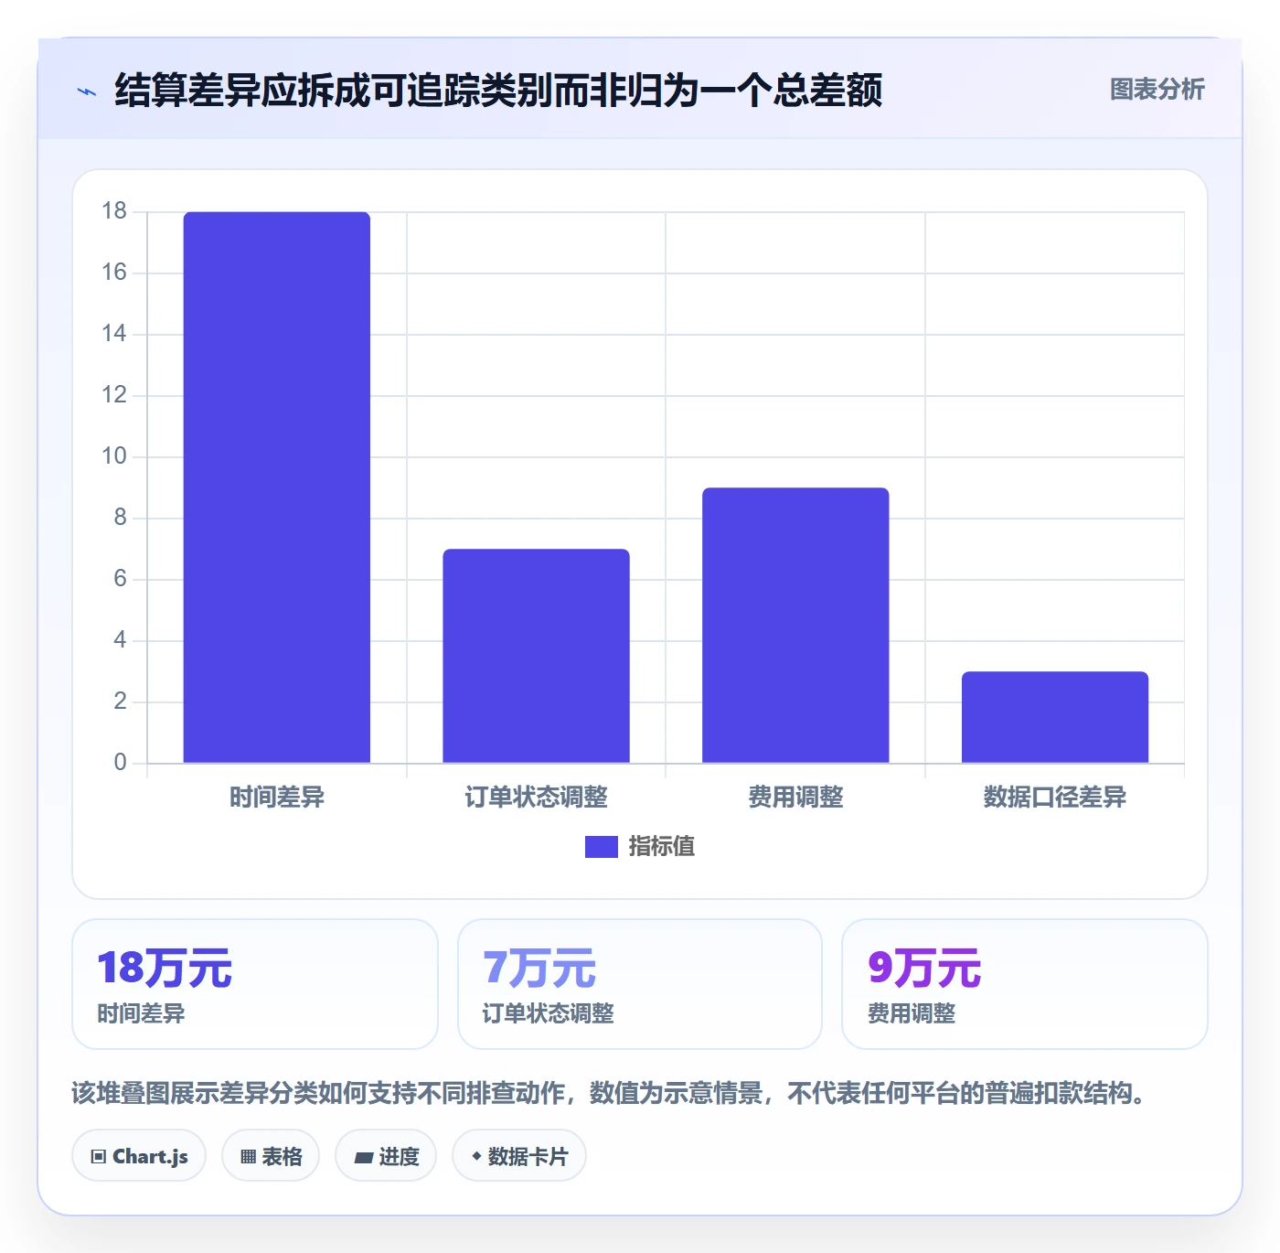Click the 订单状态调整 x-axis label
1280x1253 pixels.
click(537, 798)
